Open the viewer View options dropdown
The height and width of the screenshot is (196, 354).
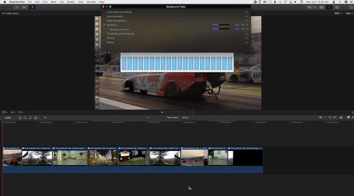click(x=349, y=13)
